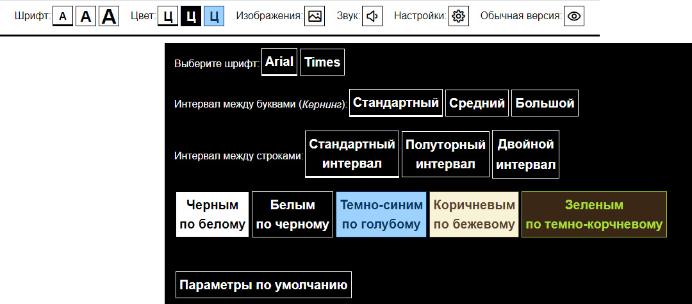Choose the white background Ц color icon
Screen dimensions: 692x304
(x=168, y=17)
